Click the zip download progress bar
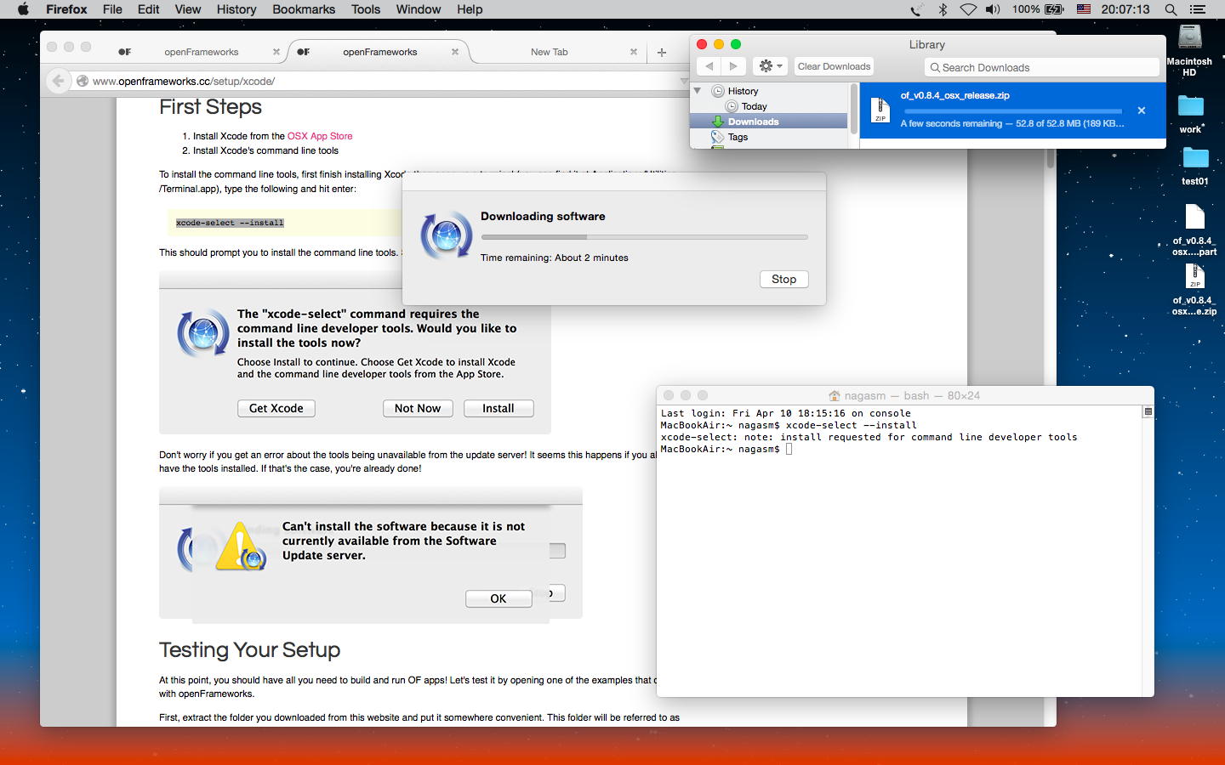This screenshot has width=1225, height=765. click(x=1013, y=111)
